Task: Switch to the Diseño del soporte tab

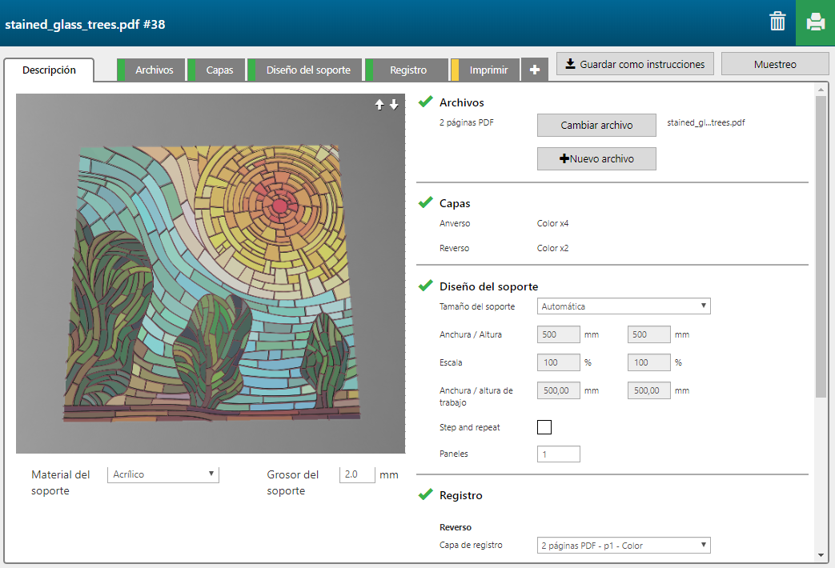Action: 308,70
